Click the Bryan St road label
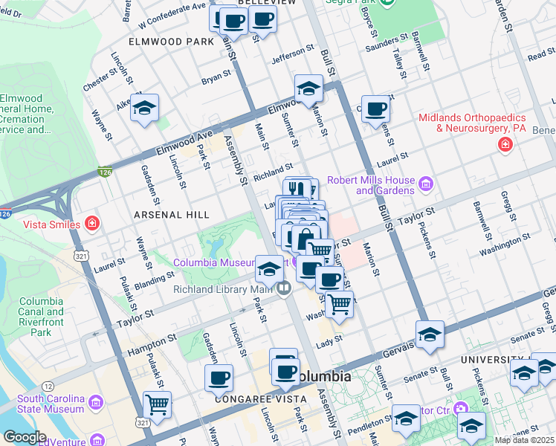The width and height of the screenshot is (556, 446). click(x=216, y=77)
